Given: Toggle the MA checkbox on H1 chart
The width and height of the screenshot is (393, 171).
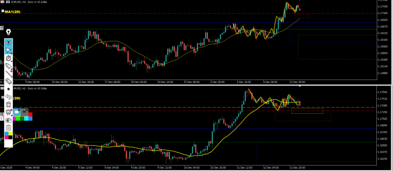Looking at the screenshot, I should [x=3, y=97].
